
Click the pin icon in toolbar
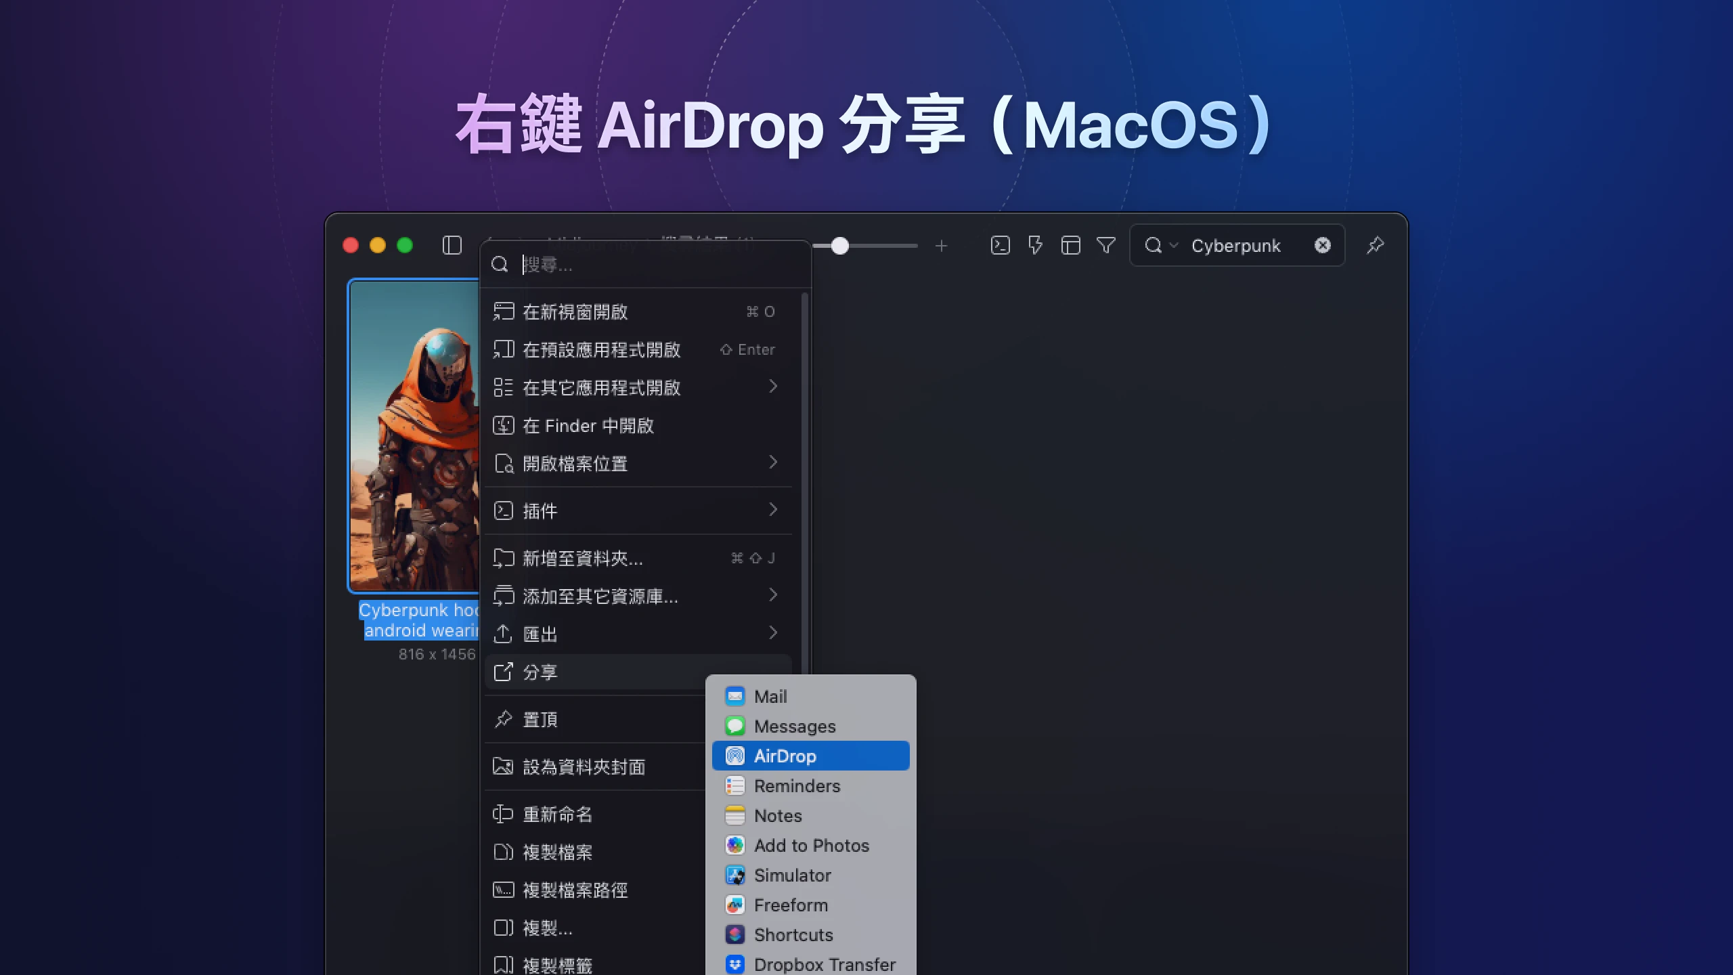(x=1375, y=245)
